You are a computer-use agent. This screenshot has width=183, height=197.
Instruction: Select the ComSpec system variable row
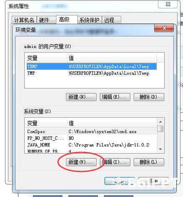click(91, 131)
